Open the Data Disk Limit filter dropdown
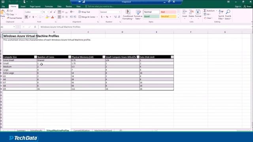This screenshot has width=253, height=142. (172, 57)
